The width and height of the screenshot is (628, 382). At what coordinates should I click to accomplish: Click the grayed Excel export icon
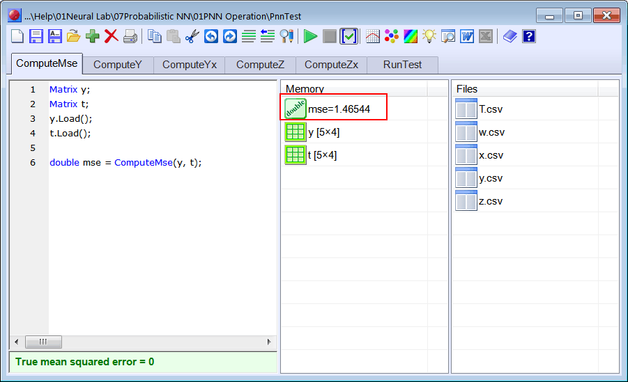point(486,36)
